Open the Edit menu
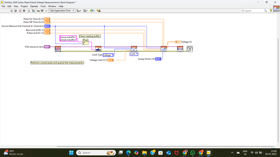The height and width of the screenshot is (157, 280). pyautogui.click(x=9, y=6)
